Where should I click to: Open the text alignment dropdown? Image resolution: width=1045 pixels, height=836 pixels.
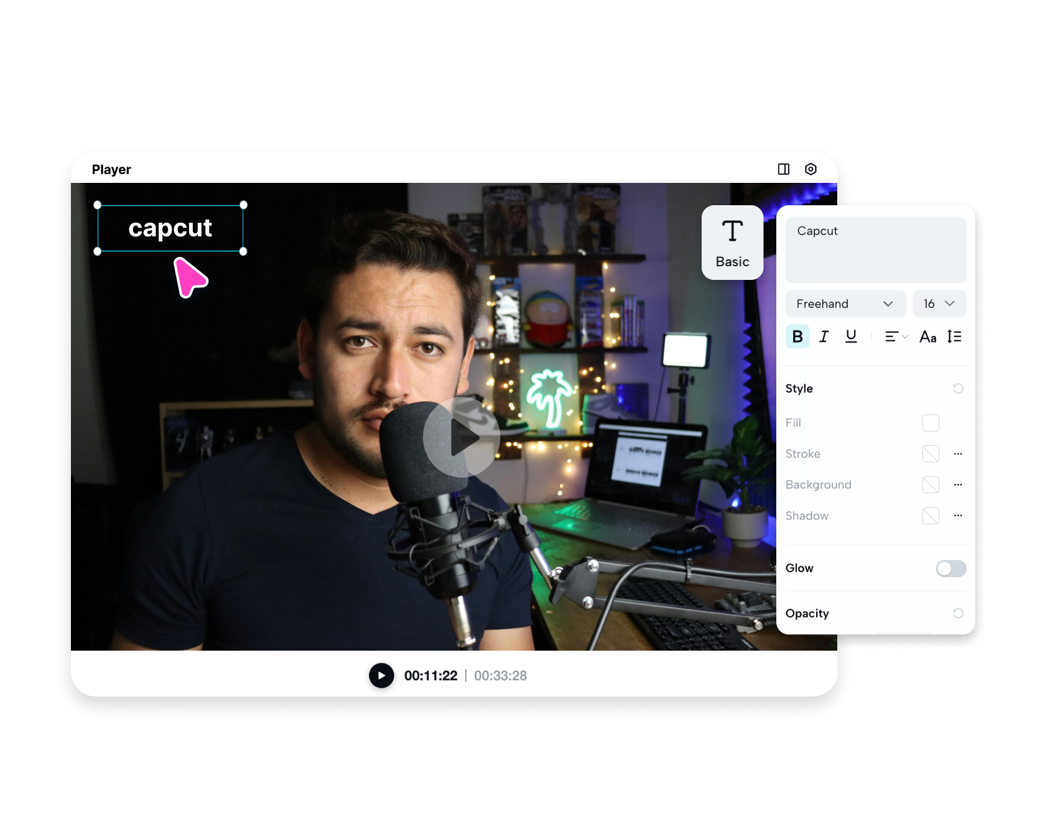[x=894, y=337]
